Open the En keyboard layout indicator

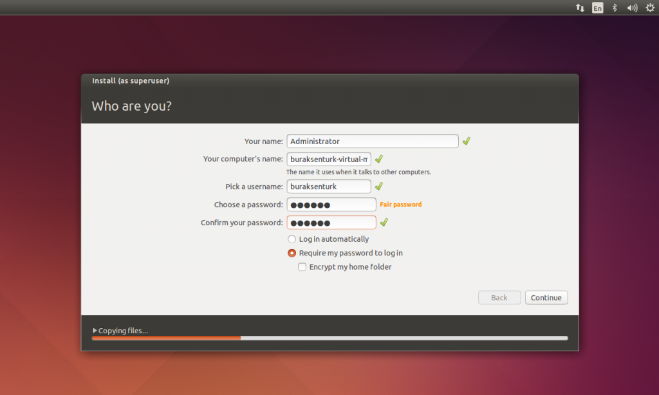tap(597, 8)
